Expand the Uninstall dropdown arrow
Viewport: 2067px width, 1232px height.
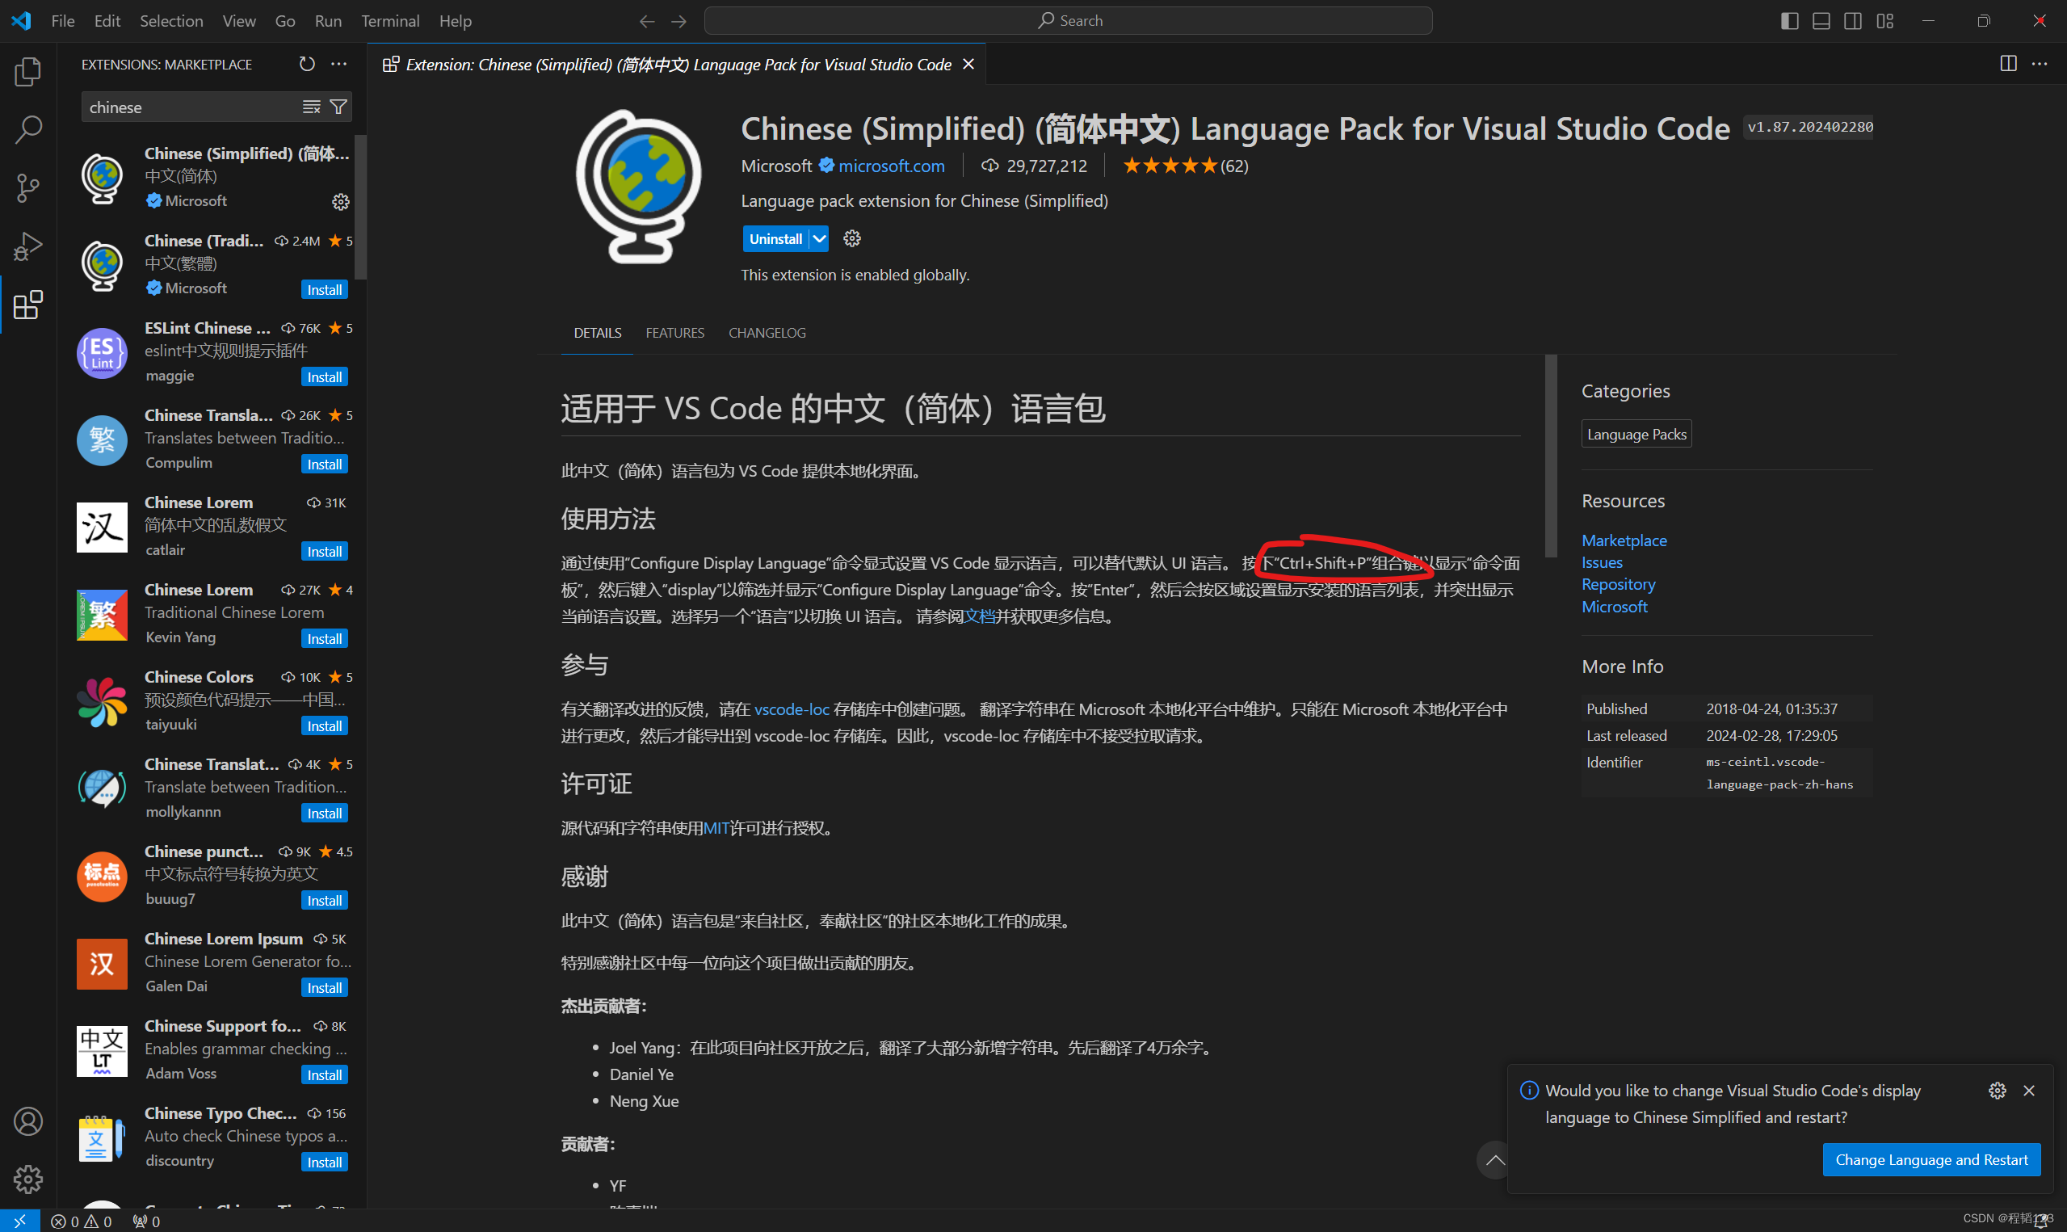point(819,239)
